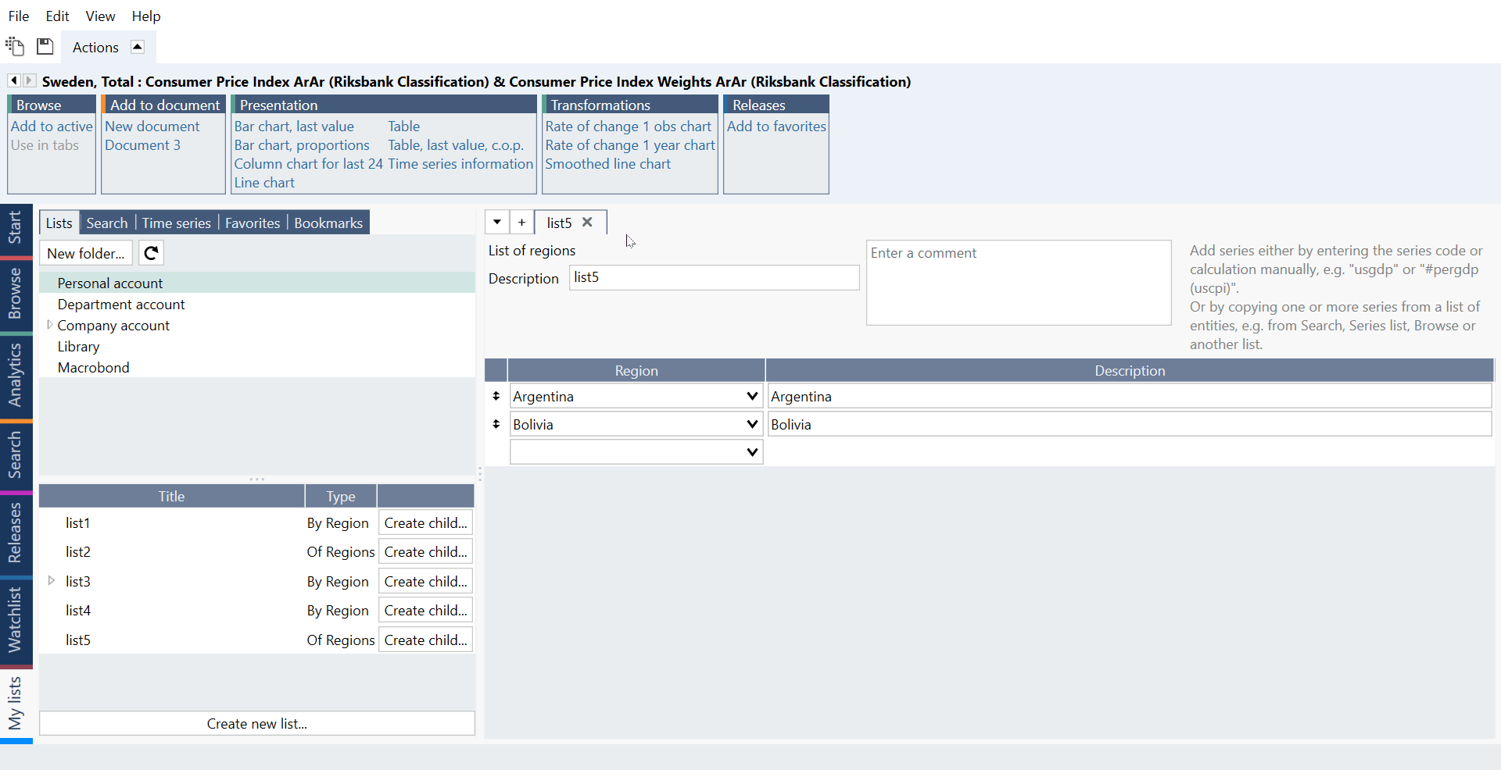Collapse the Actions panel arrow
Image resolution: width=1501 pixels, height=770 pixels.
pos(138,47)
